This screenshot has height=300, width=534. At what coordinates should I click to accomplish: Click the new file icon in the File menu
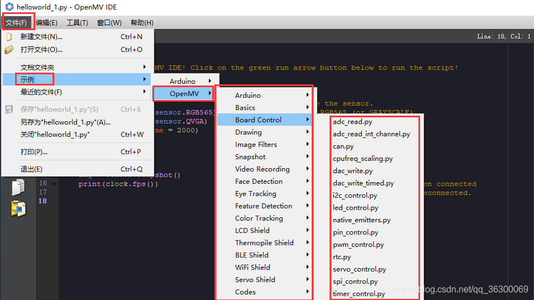(9, 37)
